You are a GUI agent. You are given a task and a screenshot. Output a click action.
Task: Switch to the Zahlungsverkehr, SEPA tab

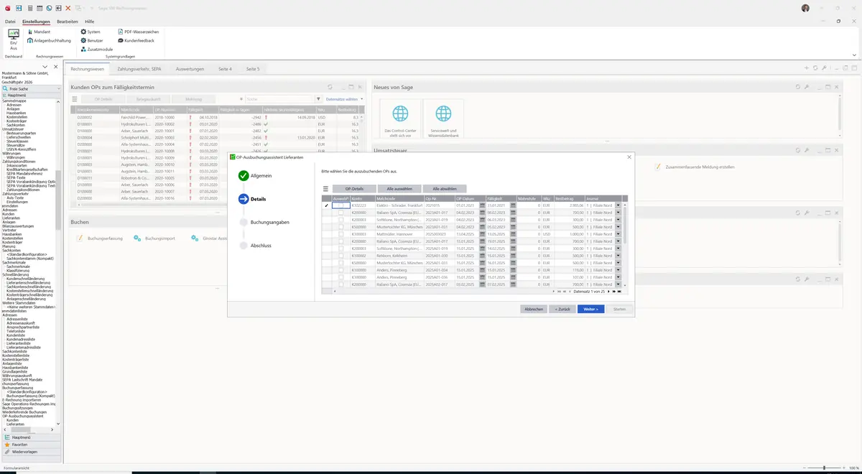coord(139,69)
